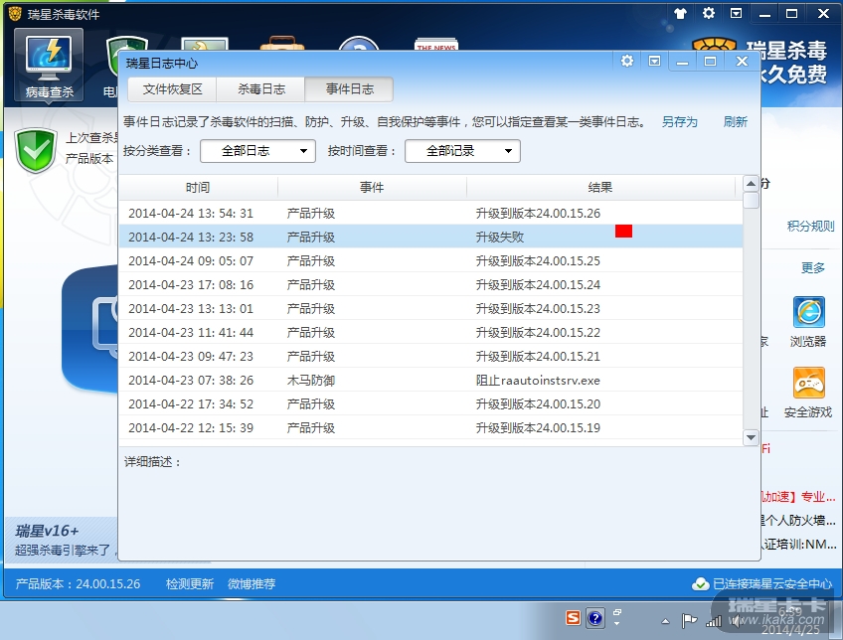
Task: Click the blue help question mark tray icon
Action: tap(595, 618)
